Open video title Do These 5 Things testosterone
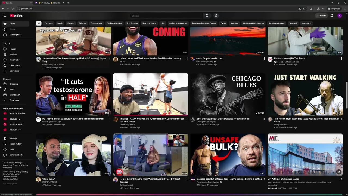 [x=73, y=119]
